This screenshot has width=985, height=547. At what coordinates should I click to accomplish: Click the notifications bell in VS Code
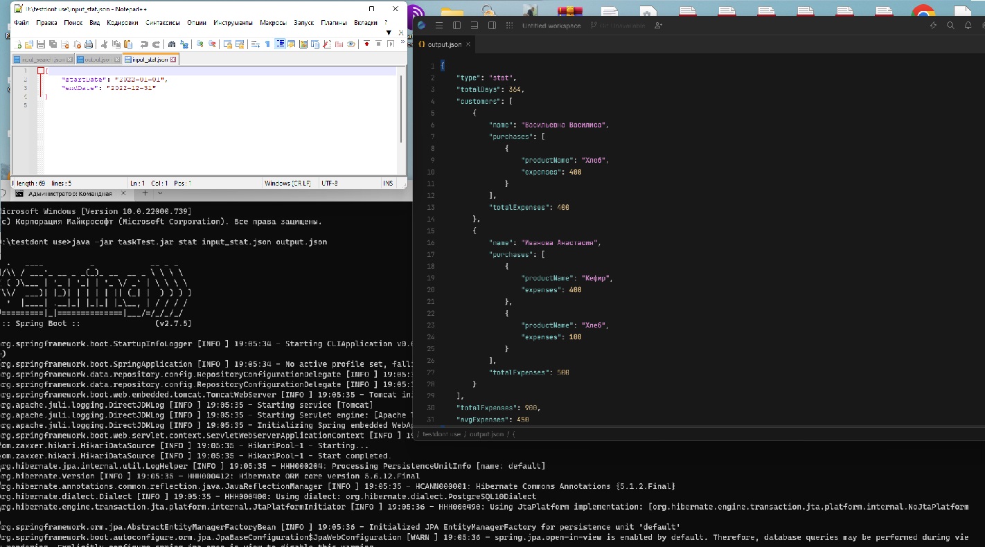[x=968, y=25]
